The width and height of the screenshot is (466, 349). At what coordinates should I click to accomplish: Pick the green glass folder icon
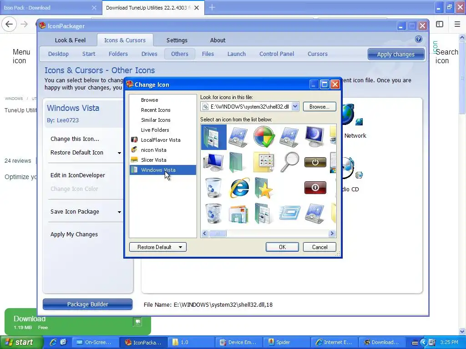[x=236, y=162]
